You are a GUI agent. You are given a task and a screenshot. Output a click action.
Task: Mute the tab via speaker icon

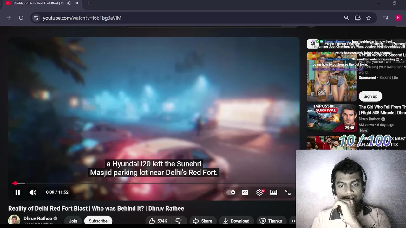69,3
